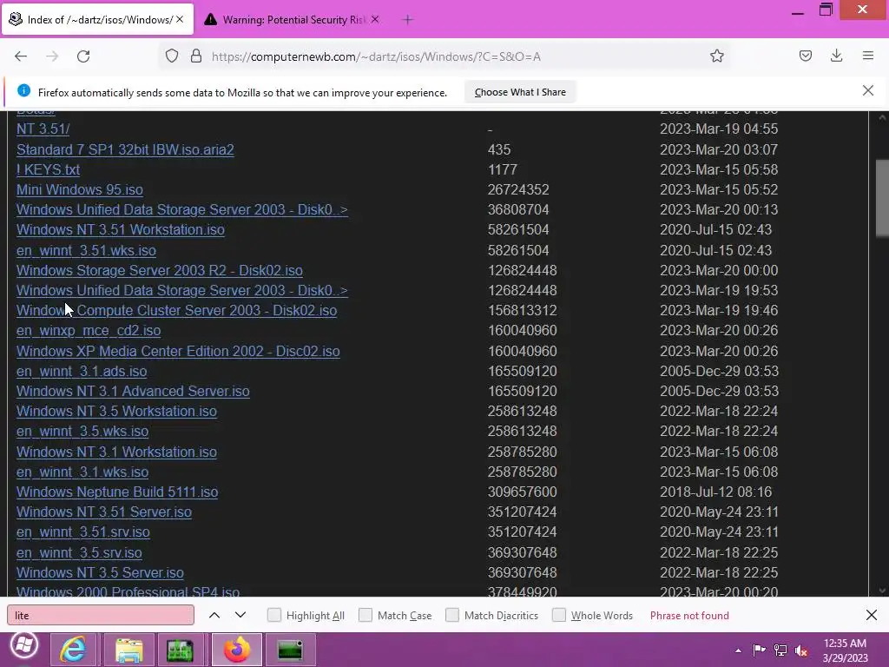Enable Whole Words checkbox
Image resolution: width=889 pixels, height=667 pixels.
(559, 615)
